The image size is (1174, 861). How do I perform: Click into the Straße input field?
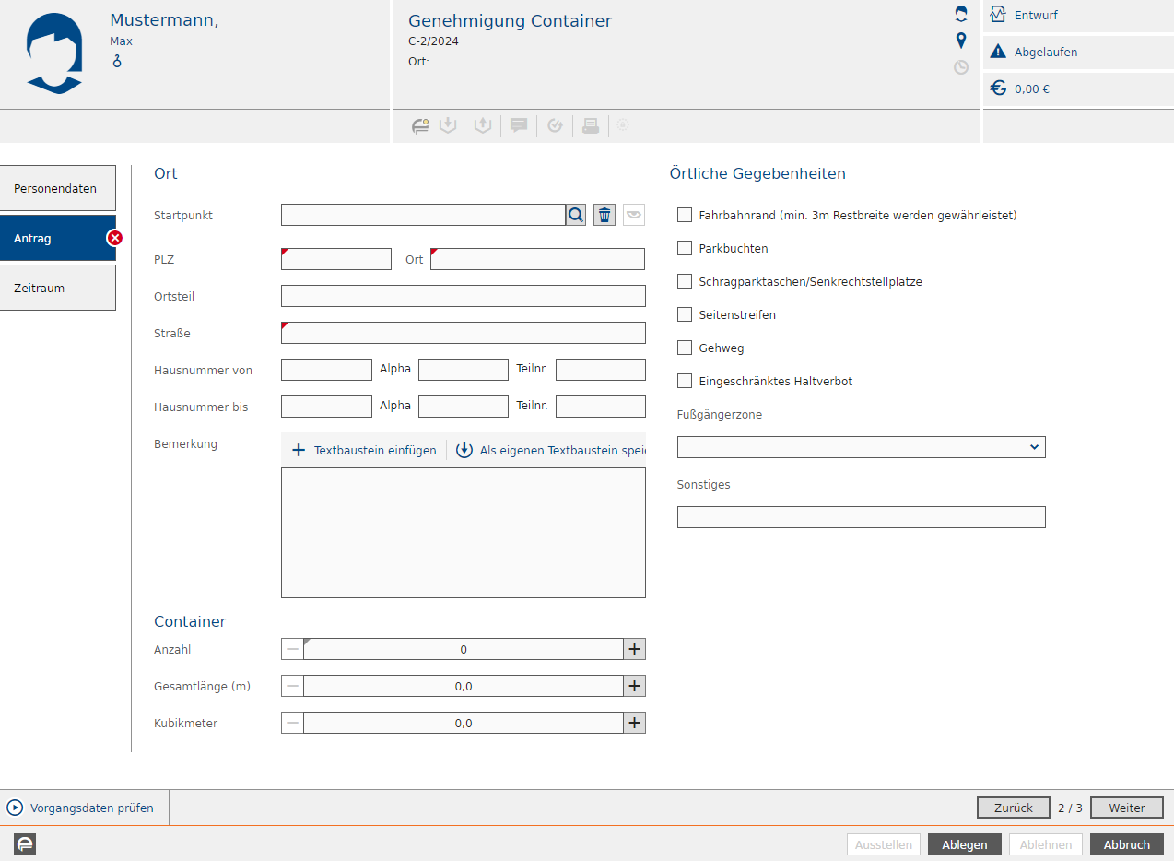(464, 333)
